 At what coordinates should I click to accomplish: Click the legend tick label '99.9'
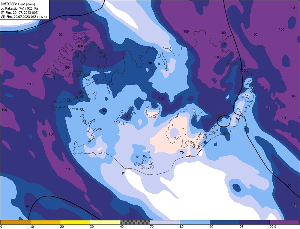tap(273, 227)
